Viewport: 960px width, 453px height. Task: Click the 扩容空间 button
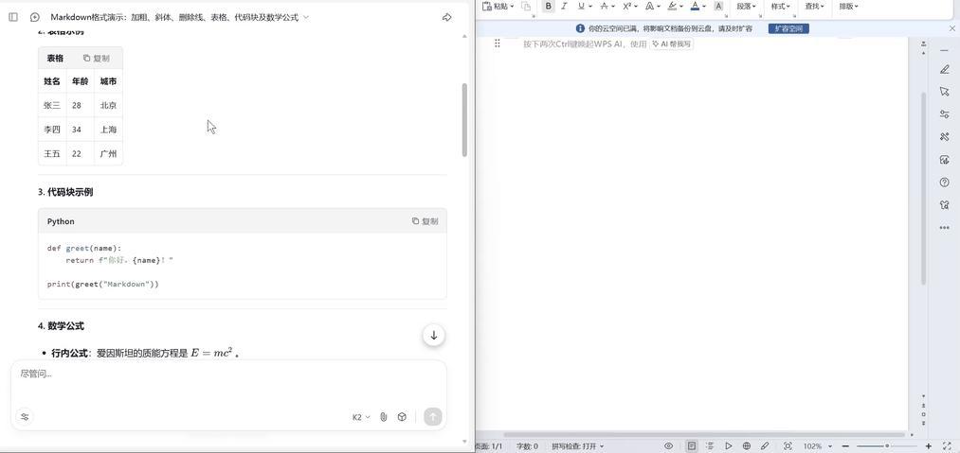(x=788, y=28)
